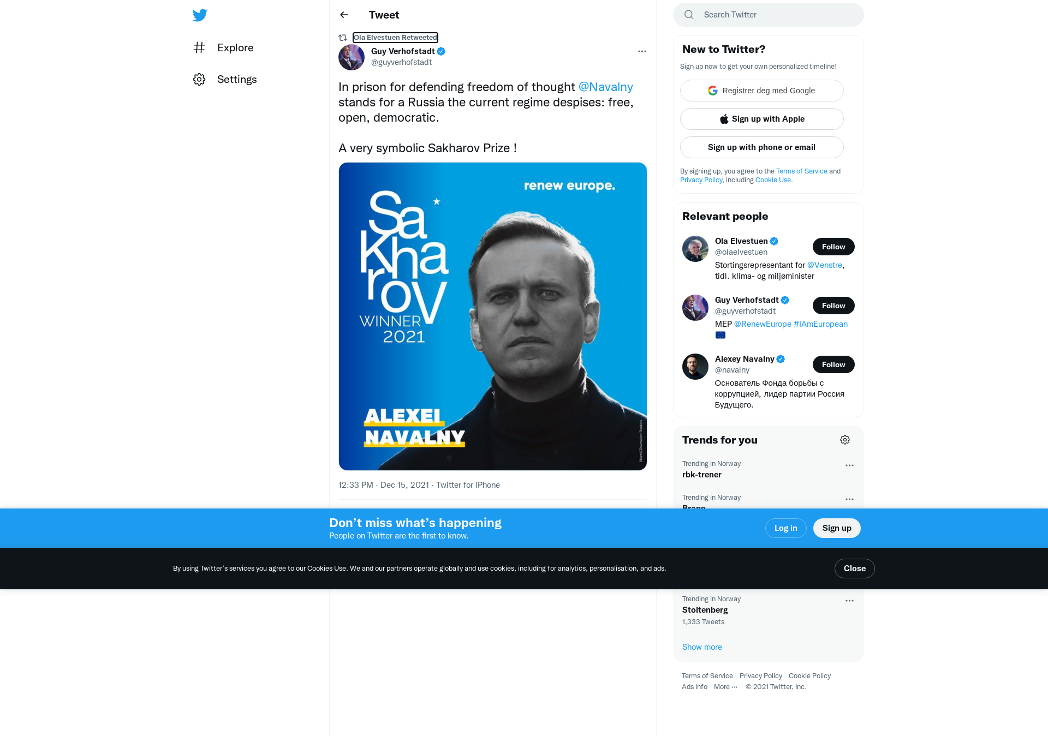Follow Alexey Navalny
The width and height of the screenshot is (1048, 736).
tap(833, 364)
